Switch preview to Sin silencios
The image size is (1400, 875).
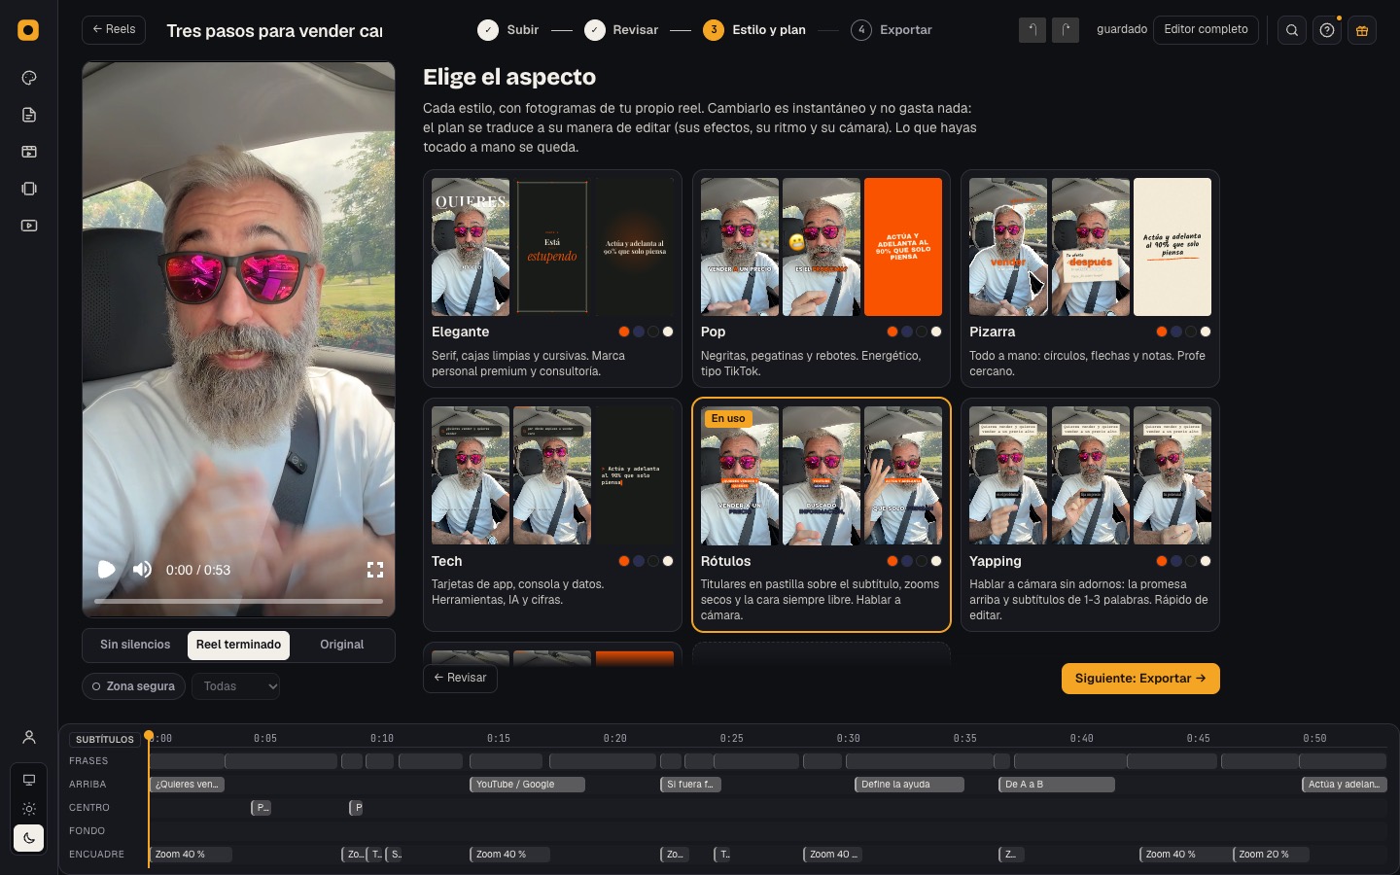(135, 645)
